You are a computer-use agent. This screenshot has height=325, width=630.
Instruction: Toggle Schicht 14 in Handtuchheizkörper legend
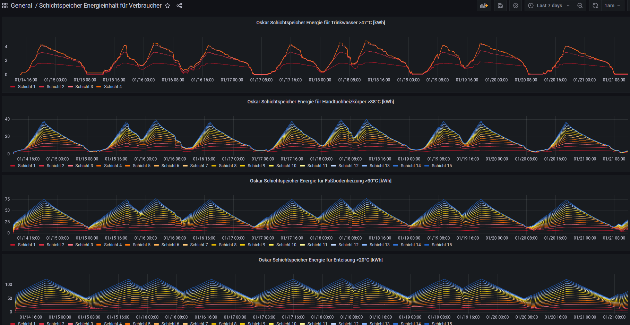tap(411, 166)
